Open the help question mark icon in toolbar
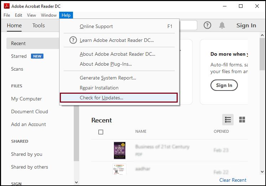Viewport: 266px width, 186px height. coord(207,25)
